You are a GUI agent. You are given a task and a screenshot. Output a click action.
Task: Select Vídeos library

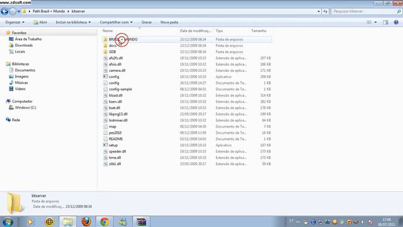[20, 89]
